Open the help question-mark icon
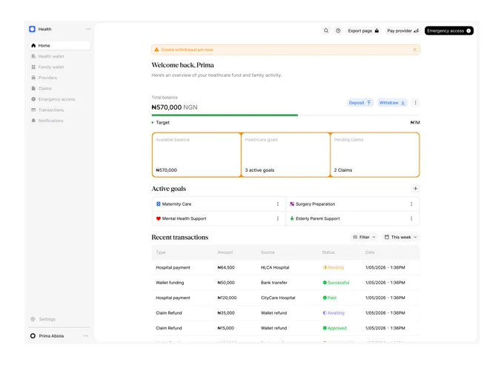Viewport: 504px width, 365px height. (x=338, y=31)
